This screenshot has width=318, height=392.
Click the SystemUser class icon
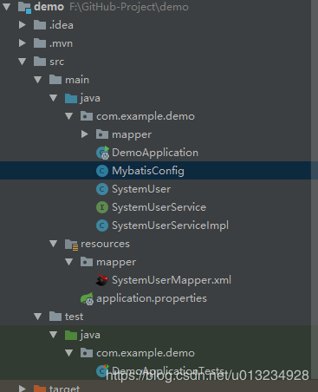pyautogui.click(x=102, y=189)
